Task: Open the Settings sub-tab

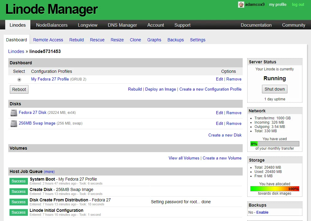Action: [198, 40]
